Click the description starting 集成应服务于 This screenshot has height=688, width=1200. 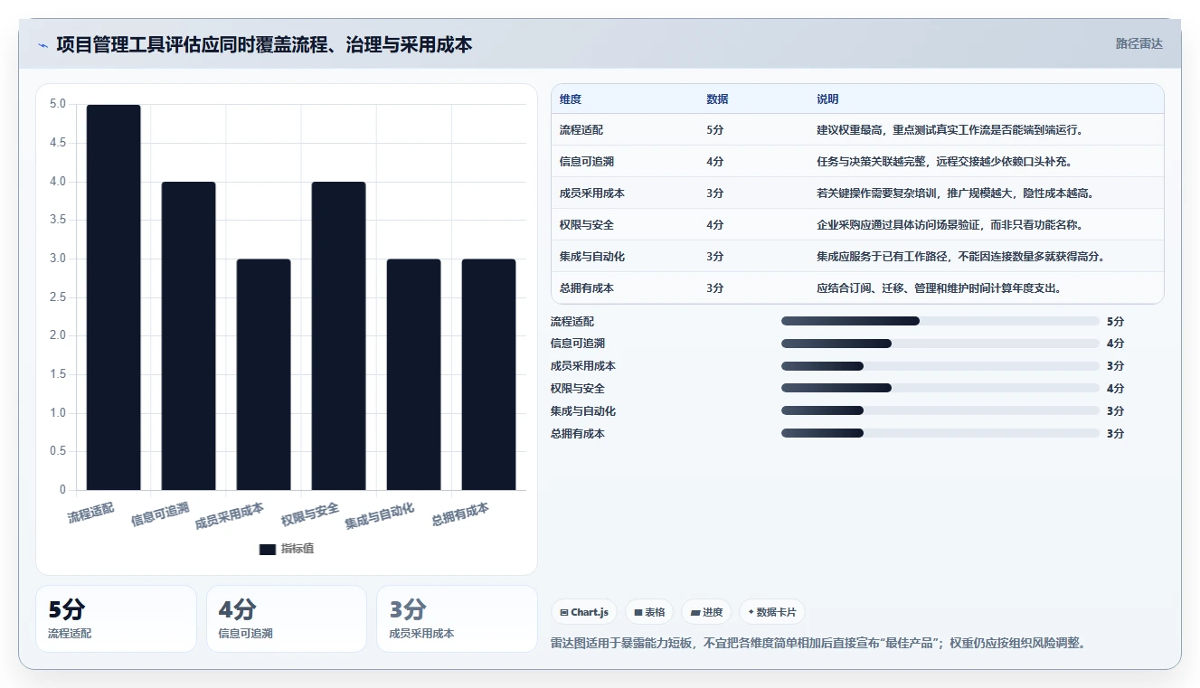(960, 256)
